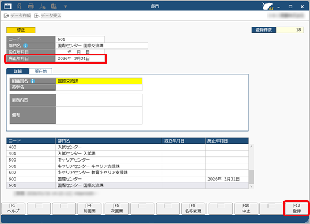Click the 英字名 input field

click(99, 87)
